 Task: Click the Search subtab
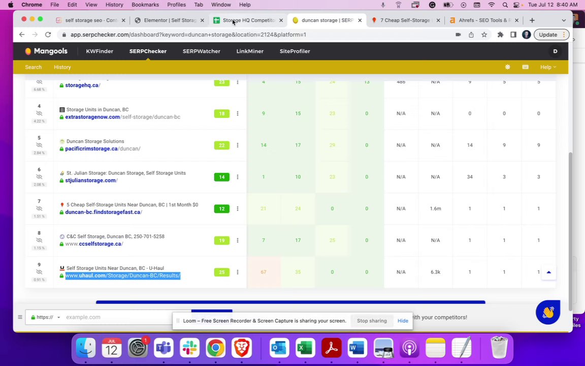coord(33,67)
